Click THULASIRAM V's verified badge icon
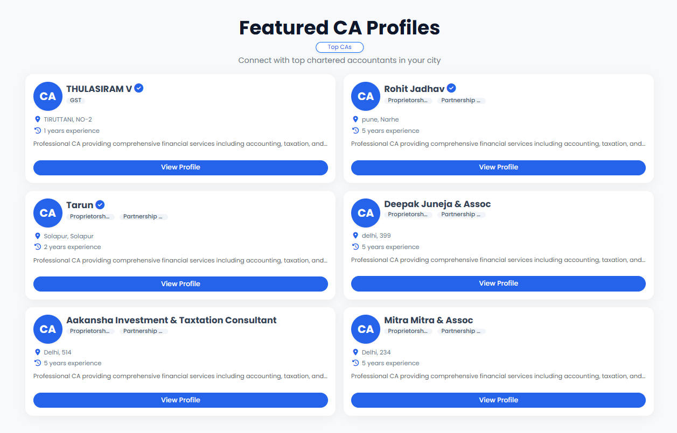Screen dimensions: 677x433 click(139, 88)
